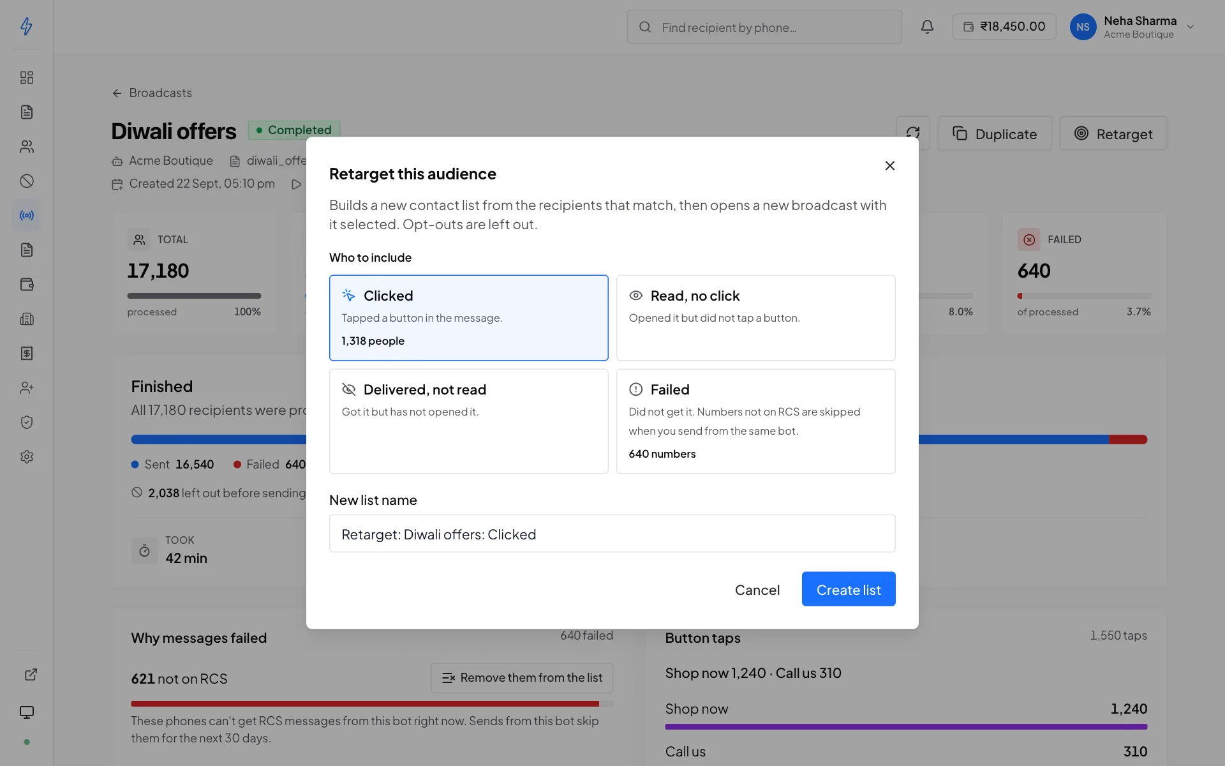Click Remove them from the list button
Screen dimensions: 1225x766
(x=522, y=677)
